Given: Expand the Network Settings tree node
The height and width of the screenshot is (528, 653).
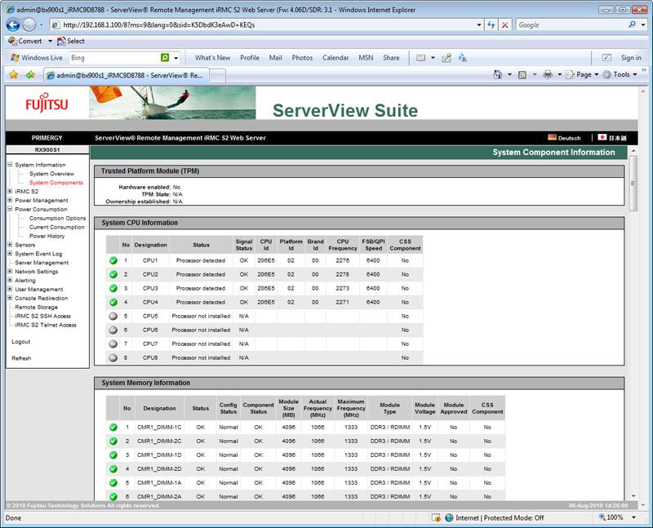Looking at the screenshot, I should coord(10,271).
